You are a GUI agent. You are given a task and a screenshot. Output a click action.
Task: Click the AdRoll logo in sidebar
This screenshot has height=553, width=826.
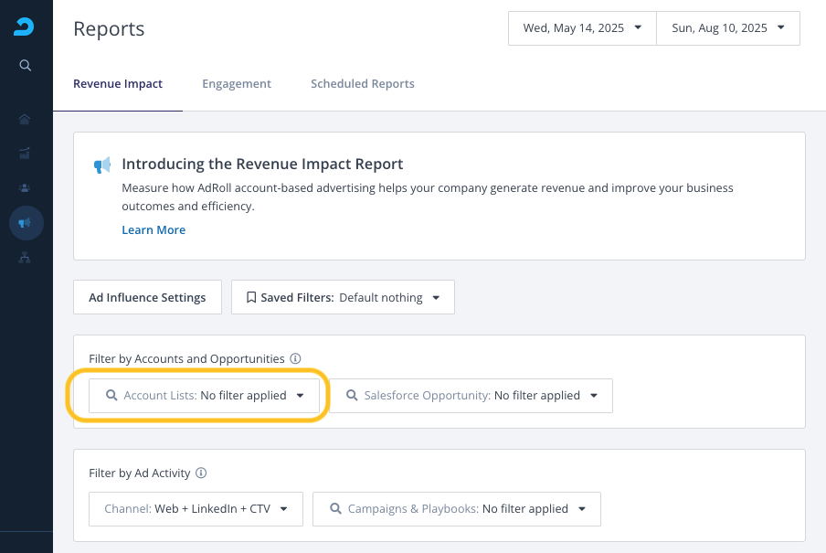tap(25, 27)
